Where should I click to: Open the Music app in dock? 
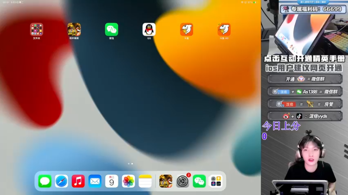78,181
